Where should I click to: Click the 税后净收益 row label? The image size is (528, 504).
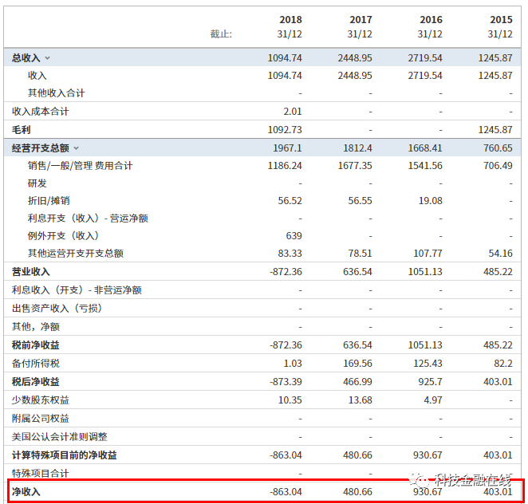tap(36, 382)
